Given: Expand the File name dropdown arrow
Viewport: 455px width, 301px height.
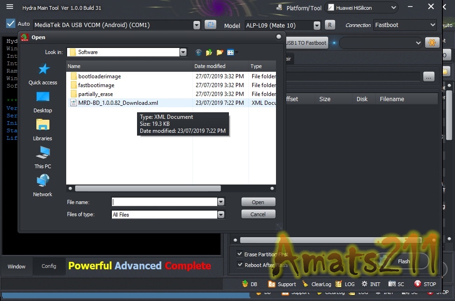Looking at the screenshot, I should pos(221,202).
